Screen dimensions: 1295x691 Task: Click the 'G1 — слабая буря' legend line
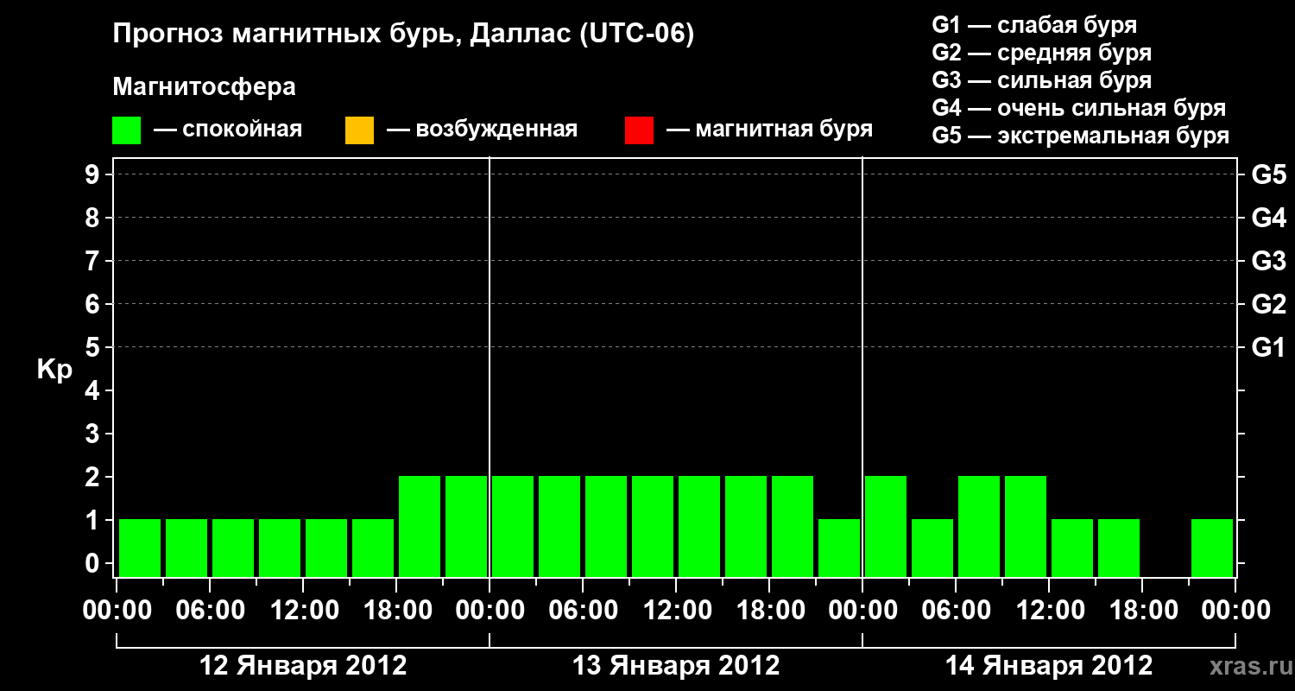[x=1034, y=25]
